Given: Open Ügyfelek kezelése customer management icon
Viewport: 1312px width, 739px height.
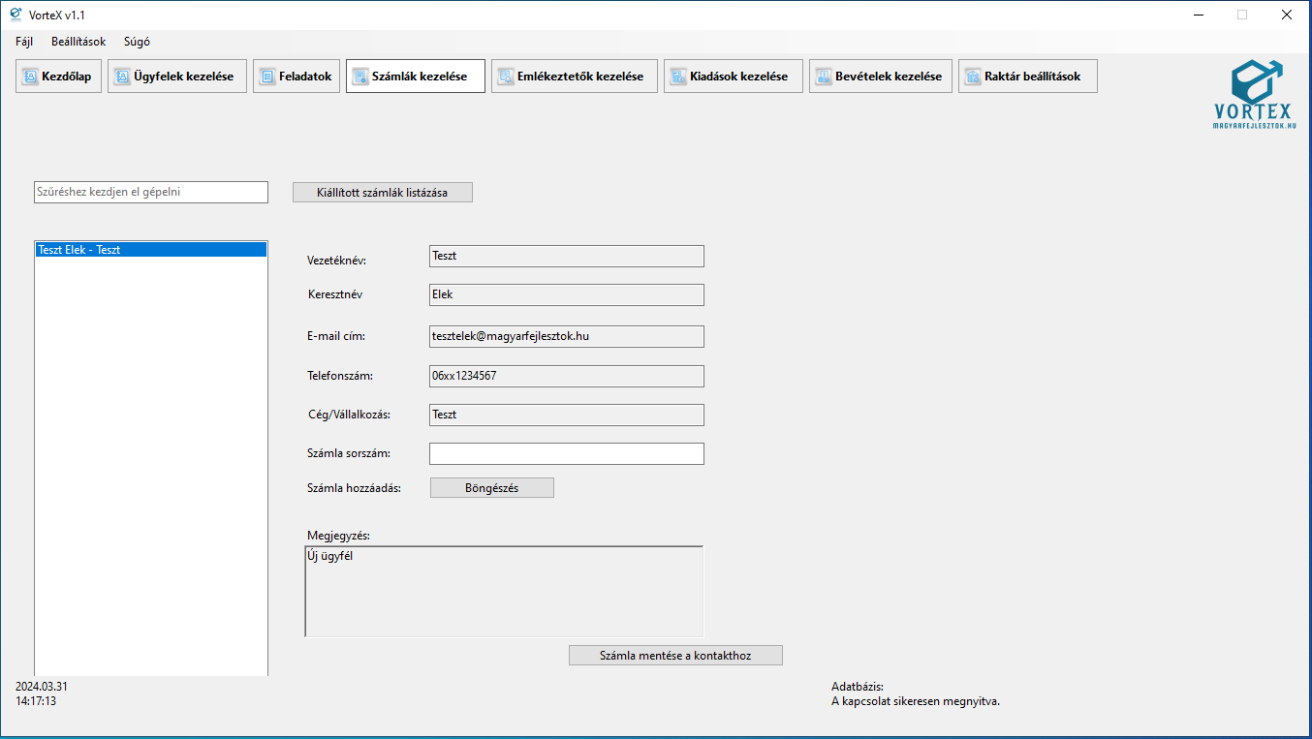Looking at the screenshot, I should (122, 77).
